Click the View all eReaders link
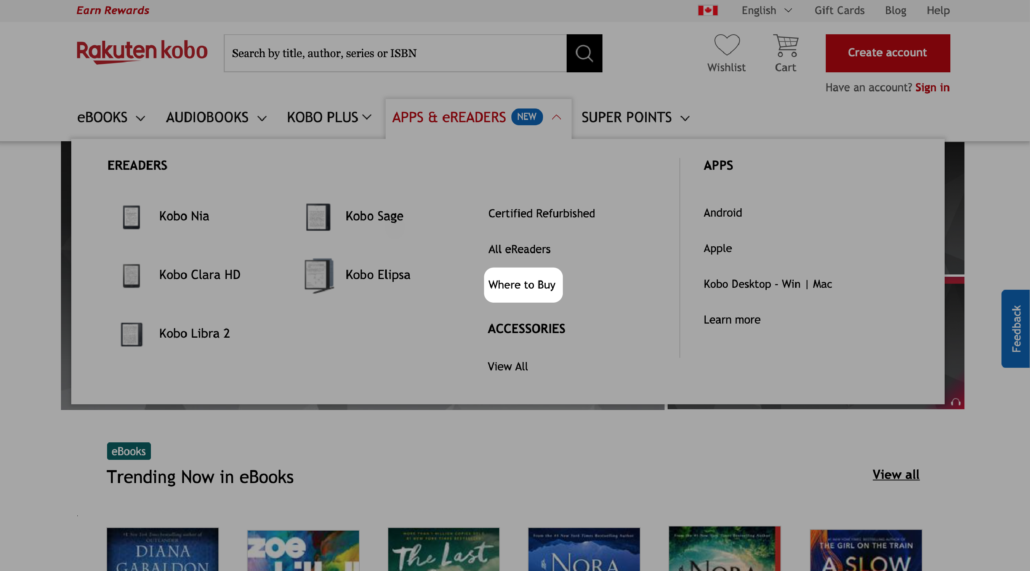This screenshot has width=1030, height=571. pos(519,249)
